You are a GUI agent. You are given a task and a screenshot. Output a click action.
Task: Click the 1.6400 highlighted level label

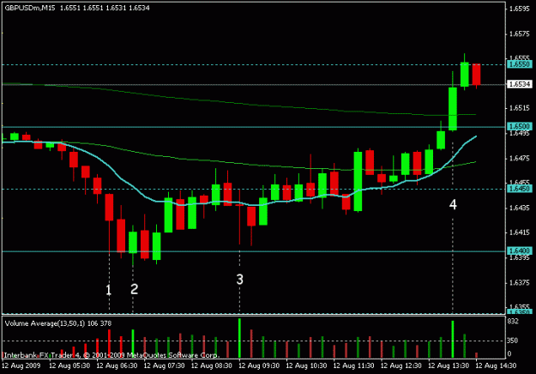(x=520, y=251)
